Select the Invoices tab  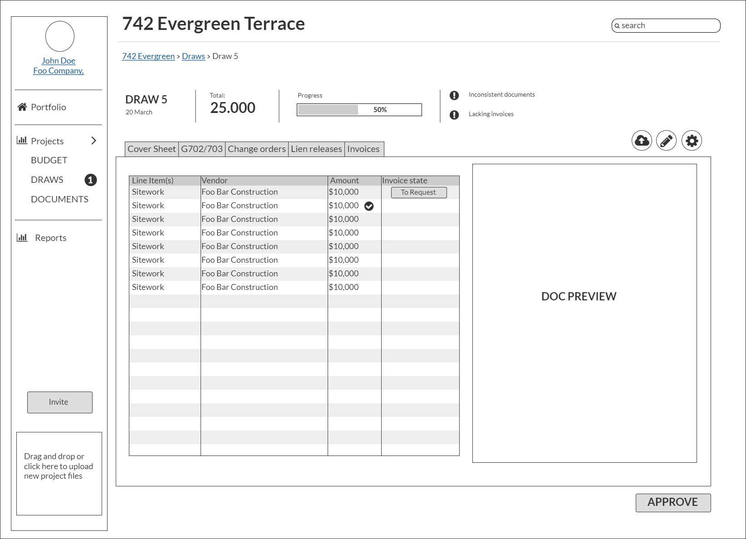click(364, 149)
